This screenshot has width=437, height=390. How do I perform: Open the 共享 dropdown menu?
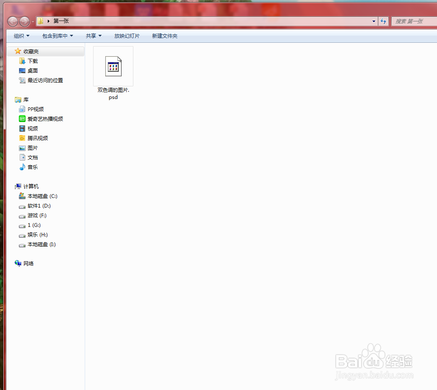[94, 36]
